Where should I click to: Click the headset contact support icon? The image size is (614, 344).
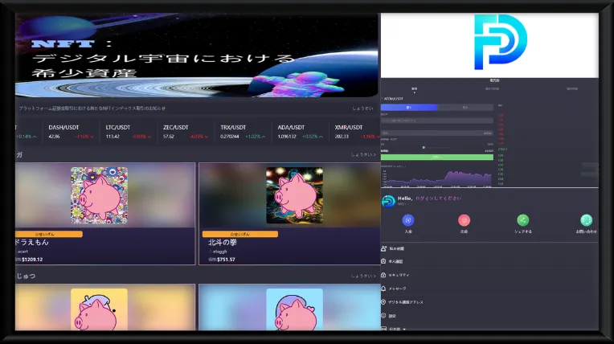coord(586,220)
